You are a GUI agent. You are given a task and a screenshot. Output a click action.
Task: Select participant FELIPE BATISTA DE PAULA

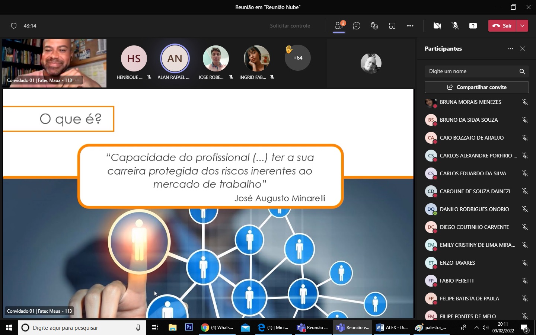coord(469,299)
